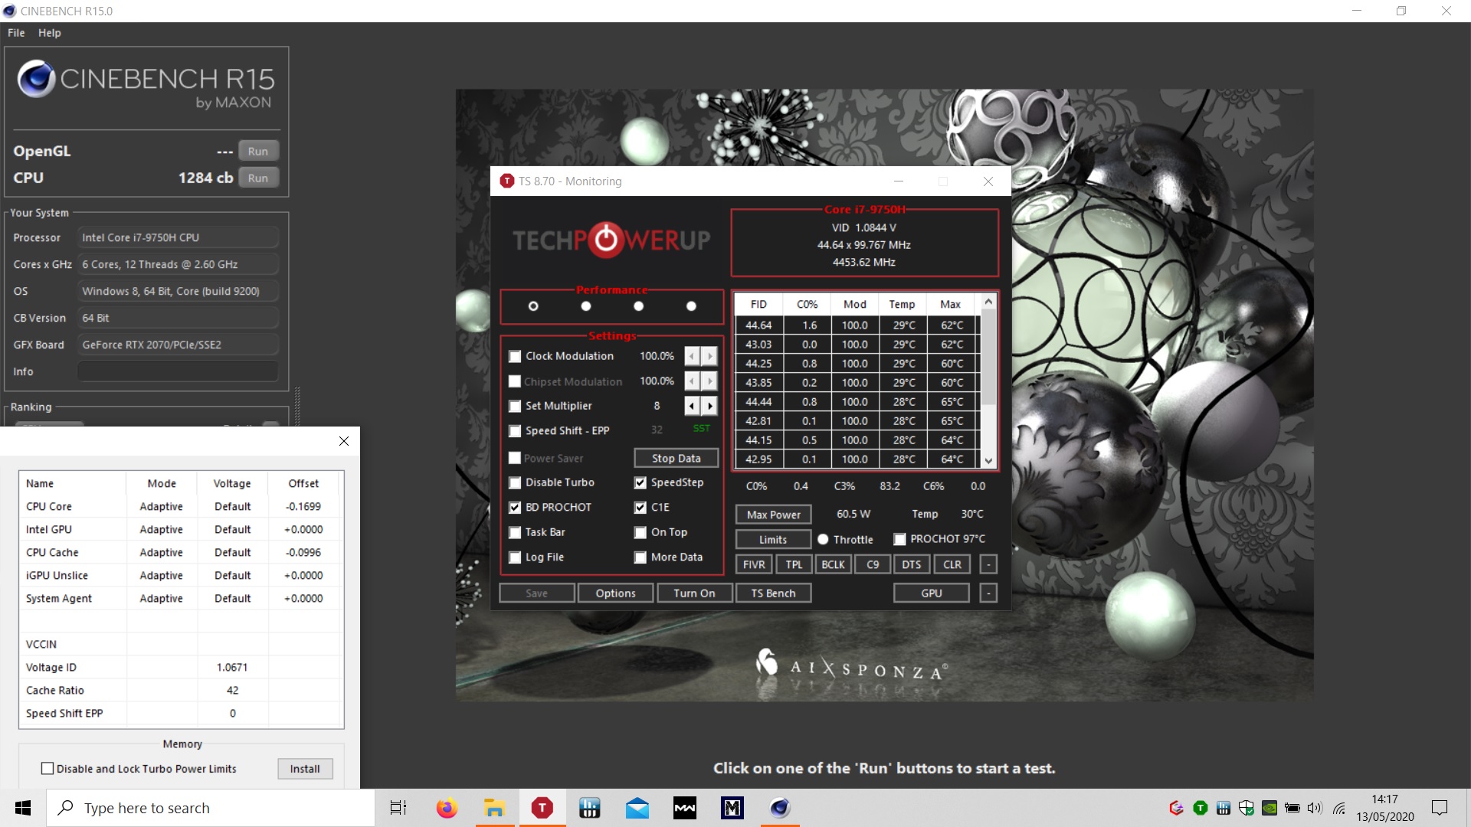
Task: Decrease Set Multiplier with left arrow
Action: click(692, 406)
